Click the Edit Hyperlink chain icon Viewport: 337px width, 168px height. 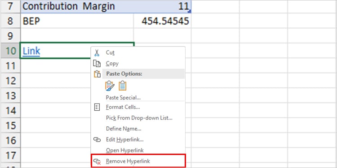[97, 140]
